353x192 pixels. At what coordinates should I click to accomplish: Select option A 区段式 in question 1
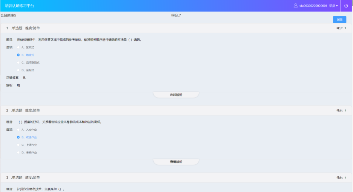coord(18,47)
